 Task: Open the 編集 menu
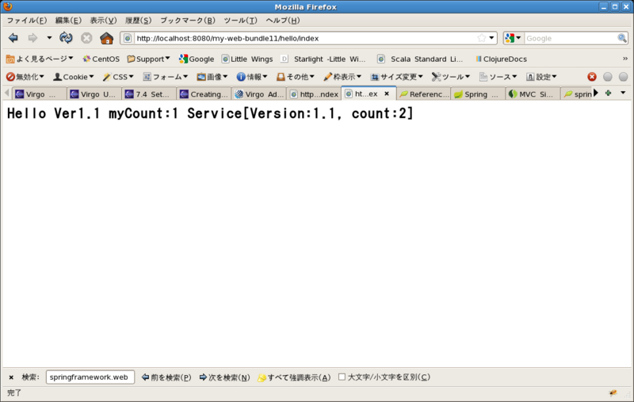(x=68, y=21)
